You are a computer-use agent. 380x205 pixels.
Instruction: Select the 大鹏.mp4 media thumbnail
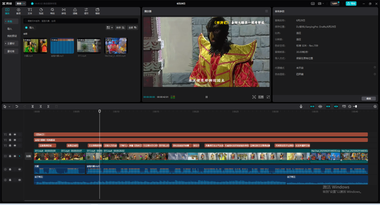coord(35,46)
